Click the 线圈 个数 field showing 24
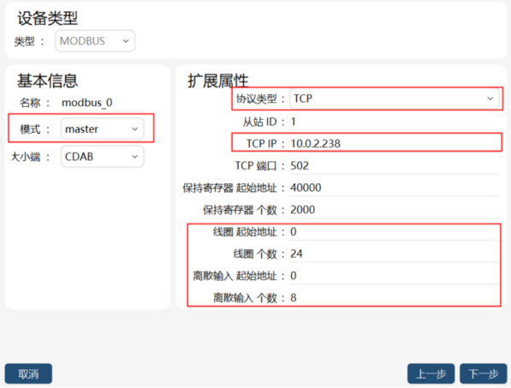Viewport: 511px width, 388px height. pyautogui.click(x=395, y=254)
